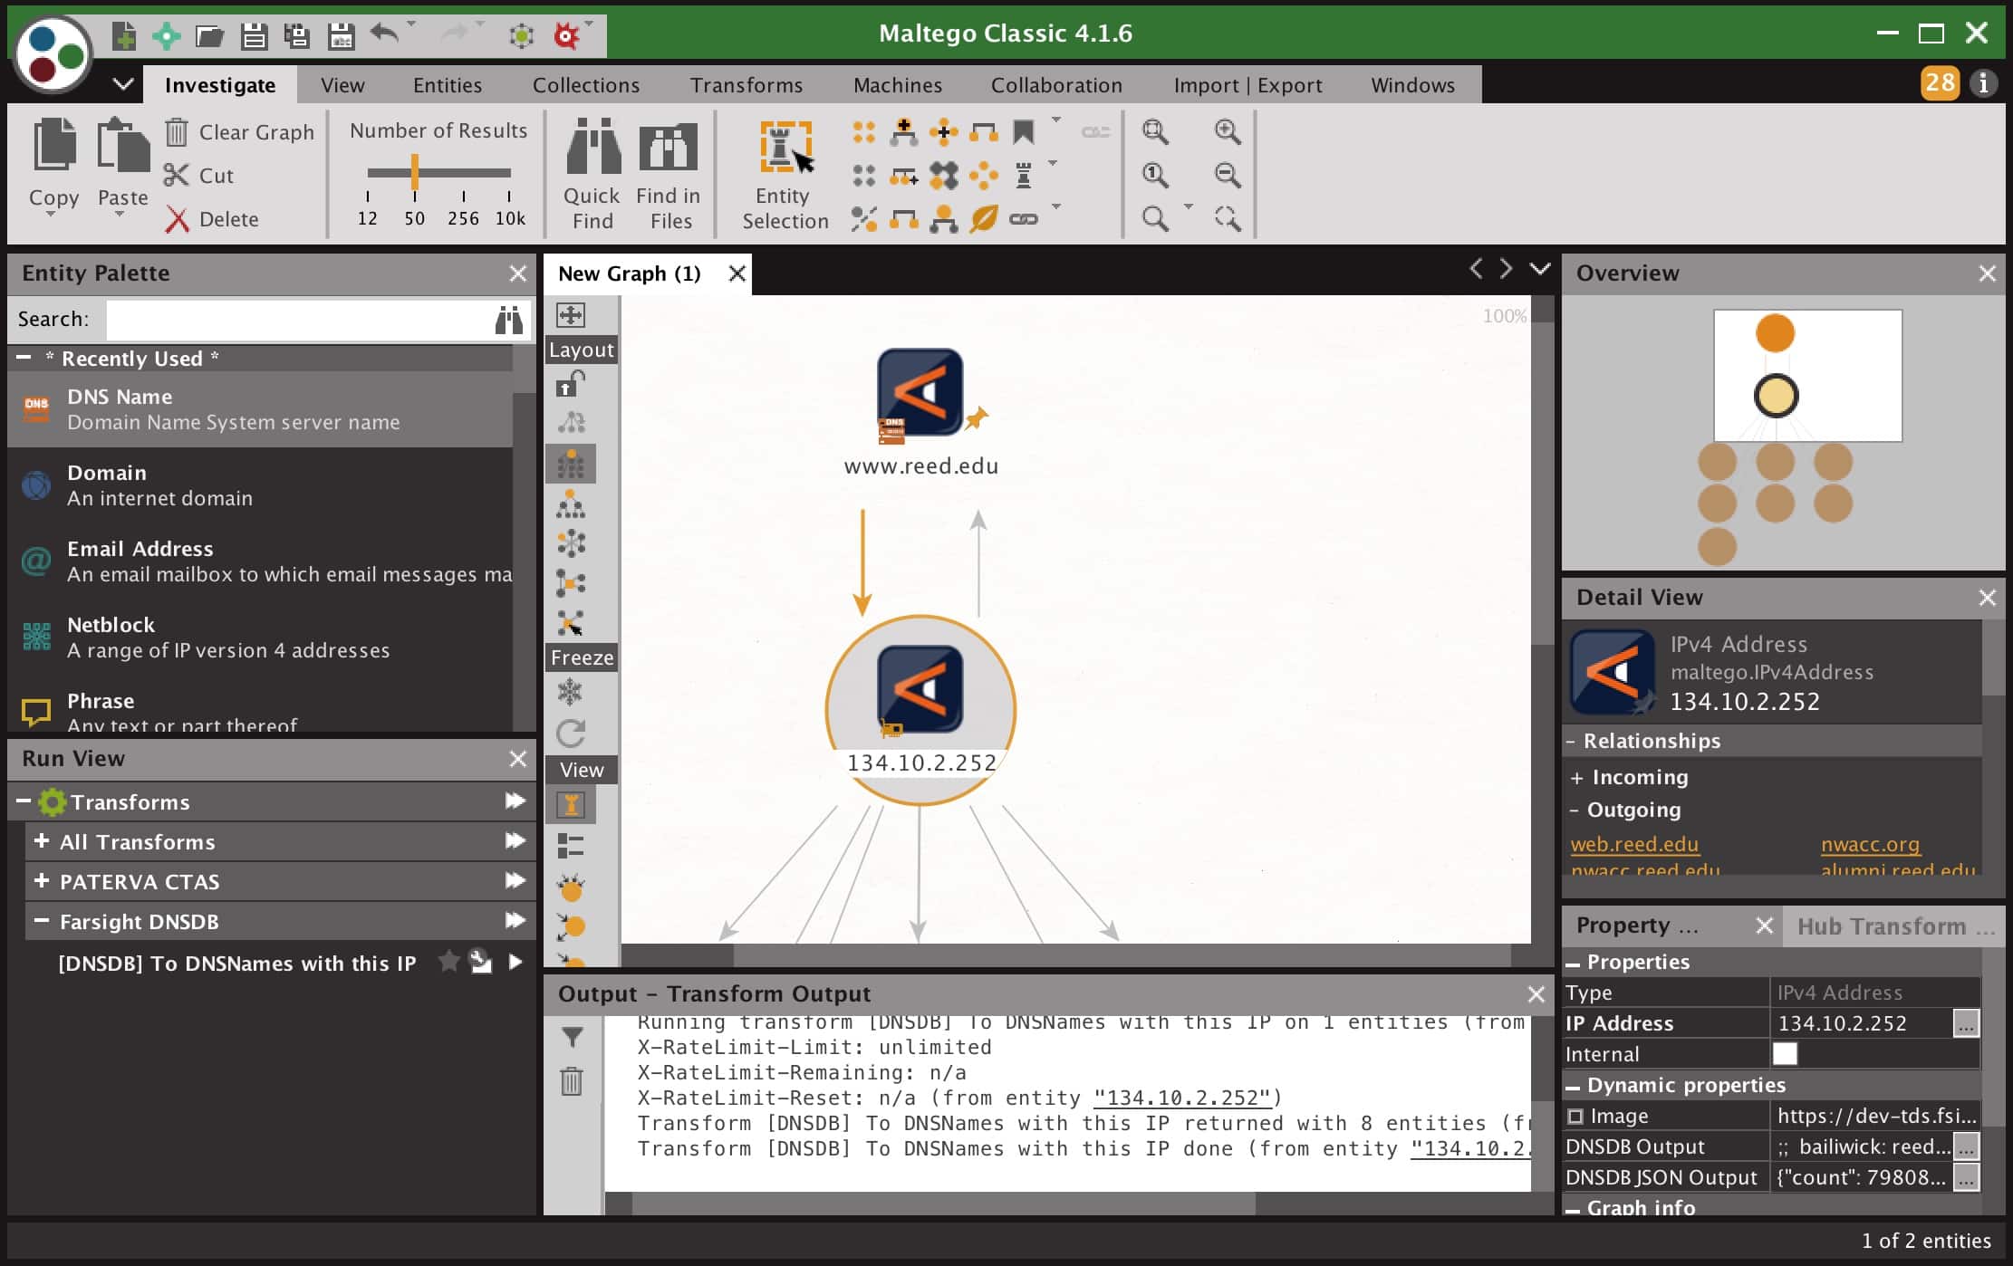Toggle the list view icon under View
2013x1266 pixels.
coord(571,846)
